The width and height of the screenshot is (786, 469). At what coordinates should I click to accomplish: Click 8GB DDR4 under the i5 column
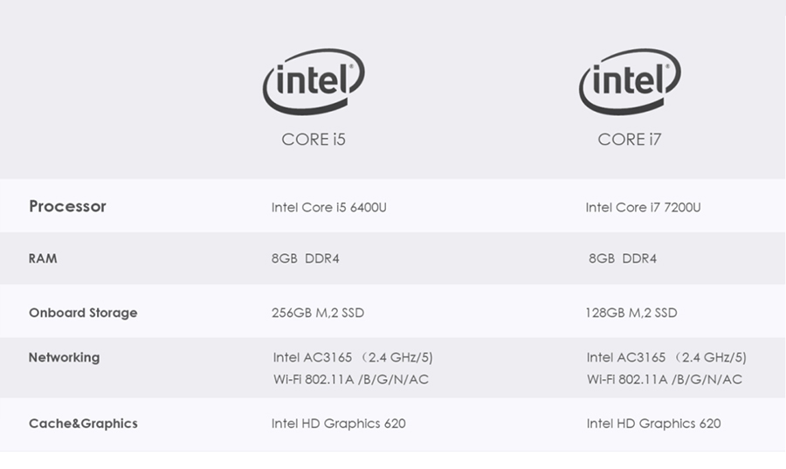point(306,259)
